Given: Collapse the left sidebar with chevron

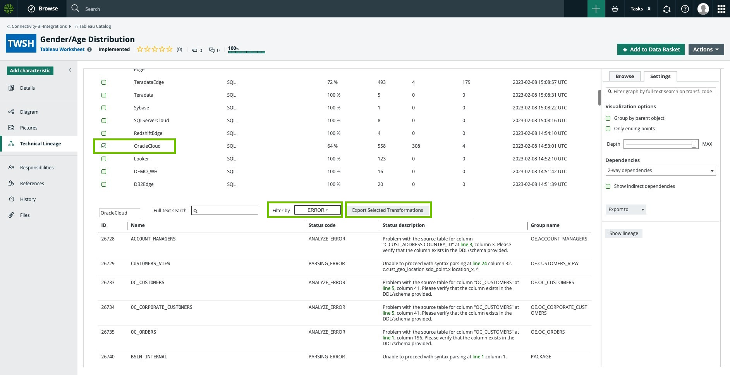Looking at the screenshot, I should [70, 70].
